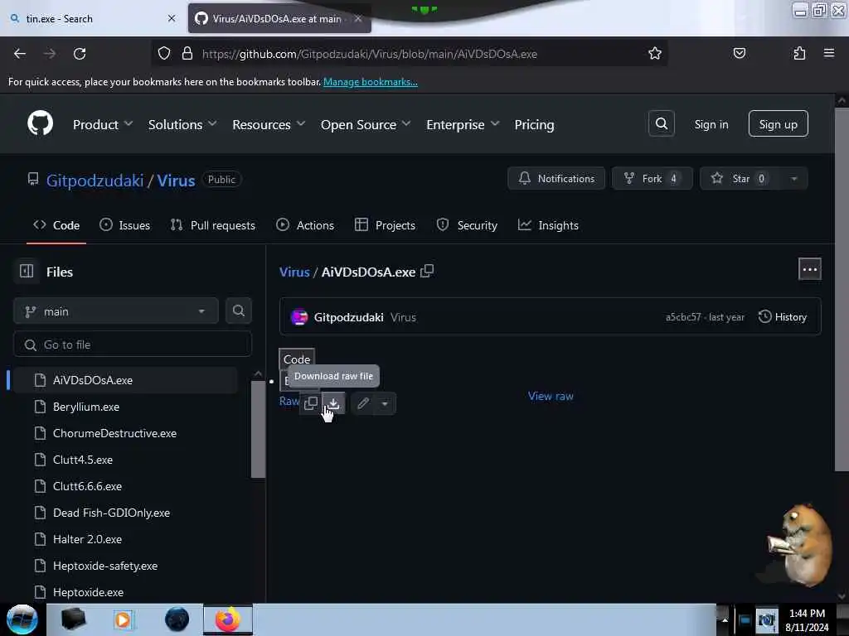Screen dimensions: 849x636
Task: Click the pencil edit file icon
Action: [x=363, y=403]
